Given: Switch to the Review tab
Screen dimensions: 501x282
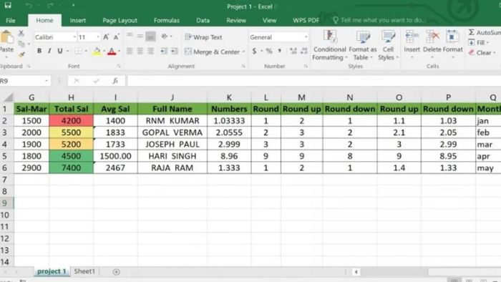Looking at the screenshot, I should [236, 21].
